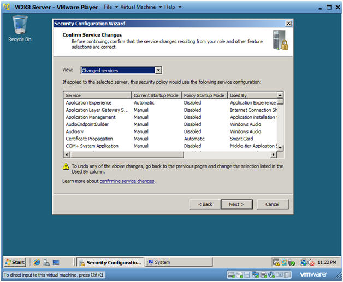Switch to the System taskbar button
The height and width of the screenshot is (282, 343).
coord(179,262)
